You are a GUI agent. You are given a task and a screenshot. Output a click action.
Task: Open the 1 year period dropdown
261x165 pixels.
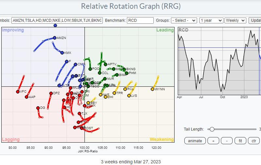click(x=211, y=20)
